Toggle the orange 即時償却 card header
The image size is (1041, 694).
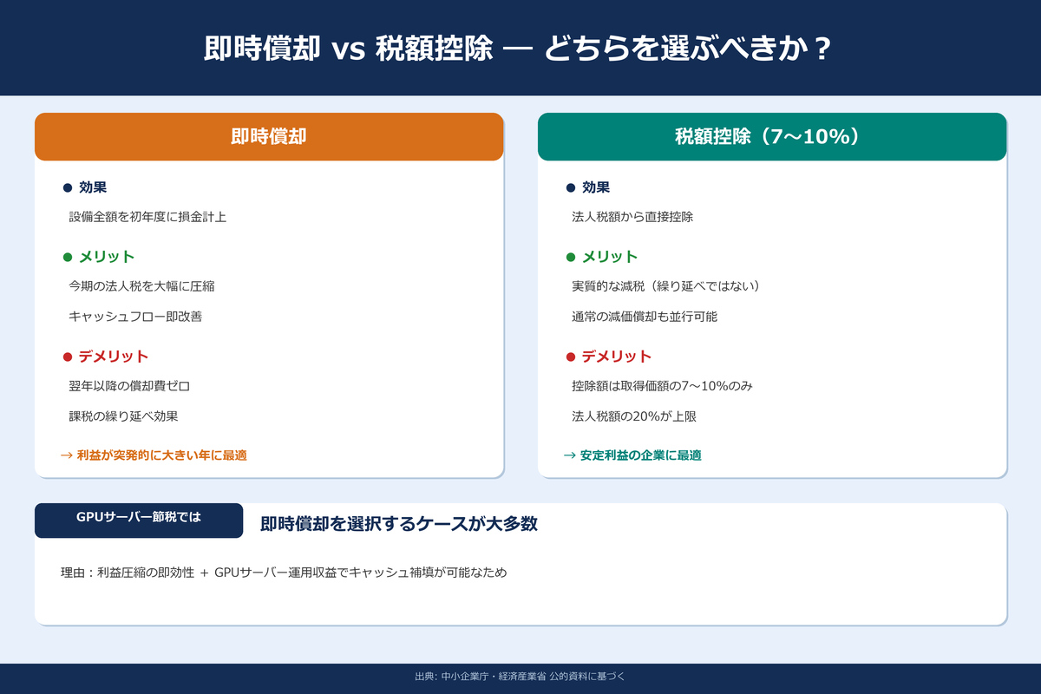click(x=268, y=135)
